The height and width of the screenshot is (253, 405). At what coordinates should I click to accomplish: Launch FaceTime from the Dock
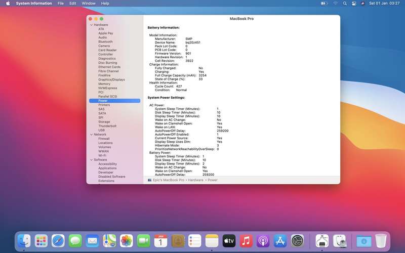click(143, 241)
